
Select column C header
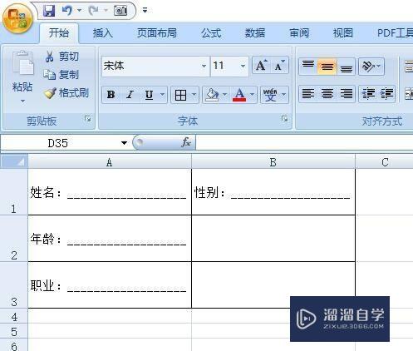(385, 162)
